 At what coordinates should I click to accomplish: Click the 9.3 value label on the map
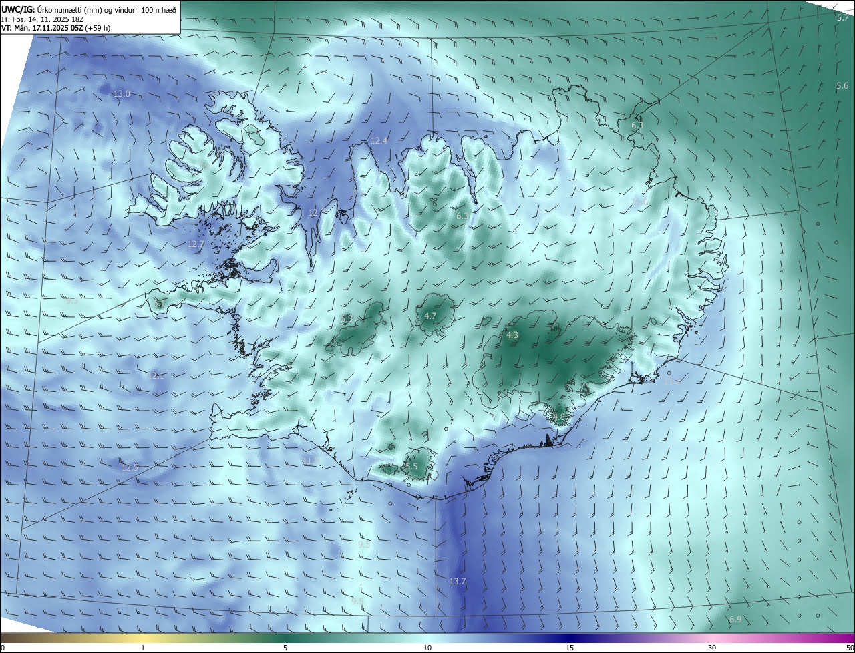coord(72,301)
